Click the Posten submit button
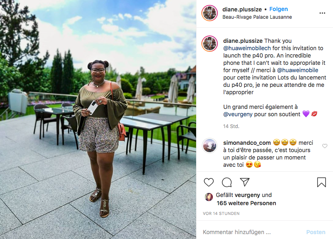This screenshot has height=239, width=333. point(315,232)
